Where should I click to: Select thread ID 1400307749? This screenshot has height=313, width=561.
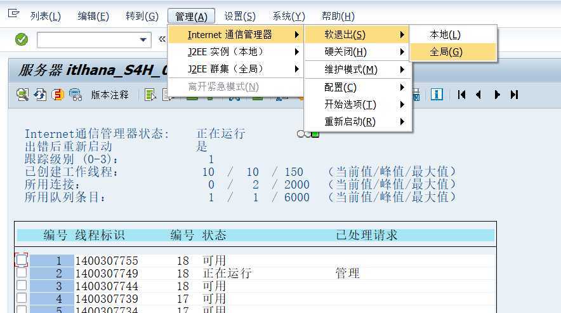click(107, 274)
